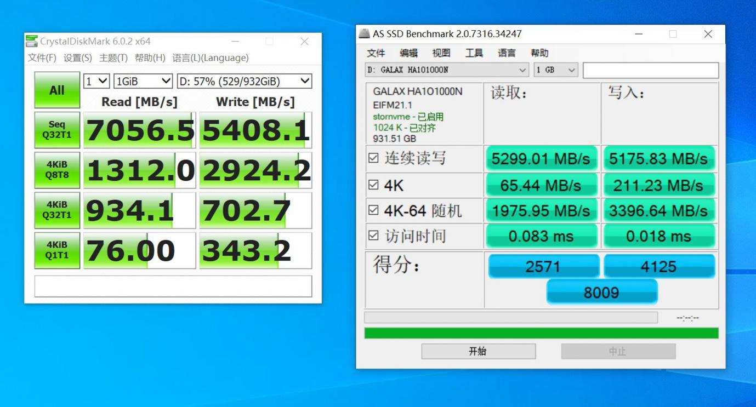Minimize the CrystalDiskMark window
The height and width of the screenshot is (407, 756).
pyautogui.click(x=235, y=41)
